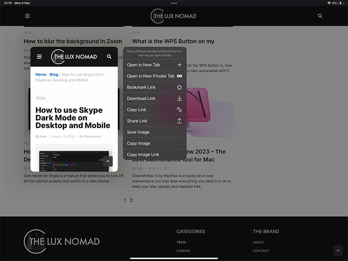Click CleanMyMac article description text
The height and width of the screenshot is (261, 348).
click(181, 181)
